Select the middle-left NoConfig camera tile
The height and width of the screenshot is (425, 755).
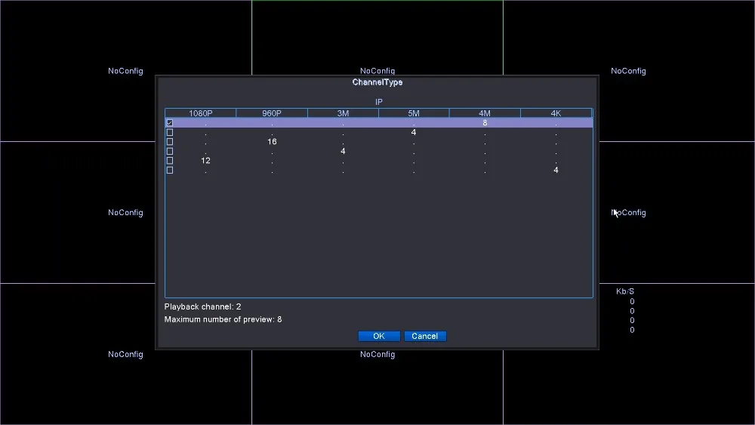coord(125,212)
